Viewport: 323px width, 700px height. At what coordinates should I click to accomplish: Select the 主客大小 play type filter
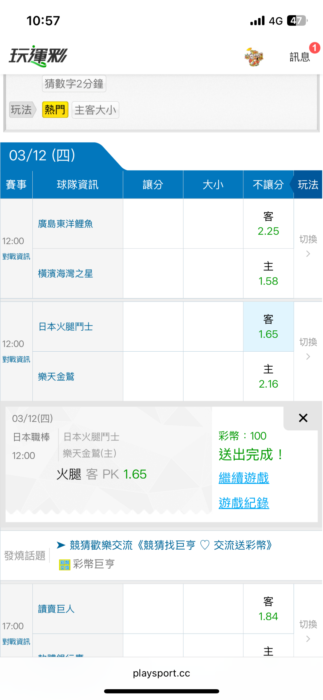tap(95, 110)
